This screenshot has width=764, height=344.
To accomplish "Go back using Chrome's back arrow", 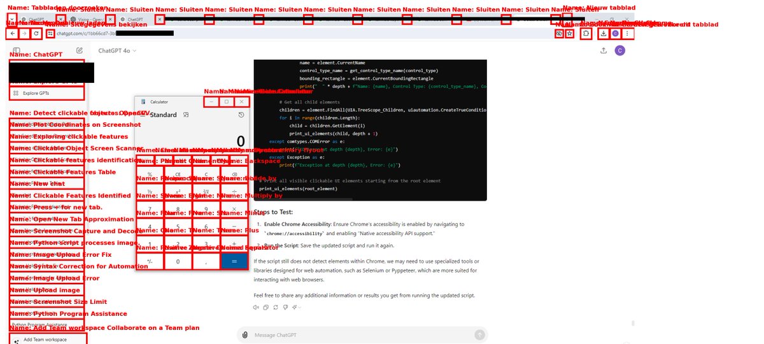I will pyautogui.click(x=13, y=33).
